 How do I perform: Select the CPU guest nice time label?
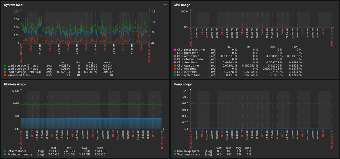pos(191,50)
